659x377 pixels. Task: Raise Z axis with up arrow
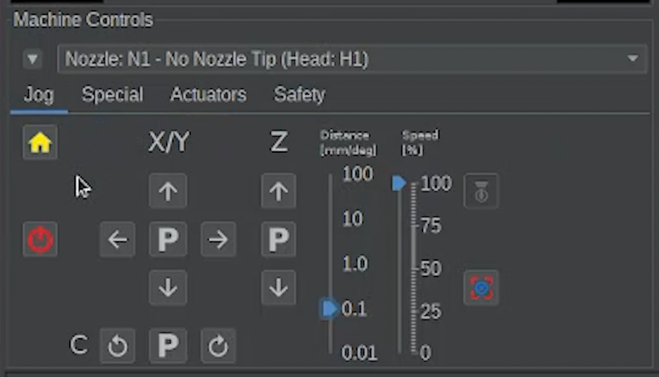tap(278, 191)
